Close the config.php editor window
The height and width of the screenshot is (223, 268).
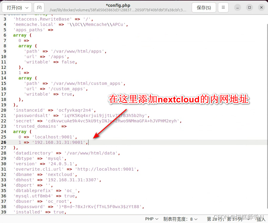tap(261, 7)
